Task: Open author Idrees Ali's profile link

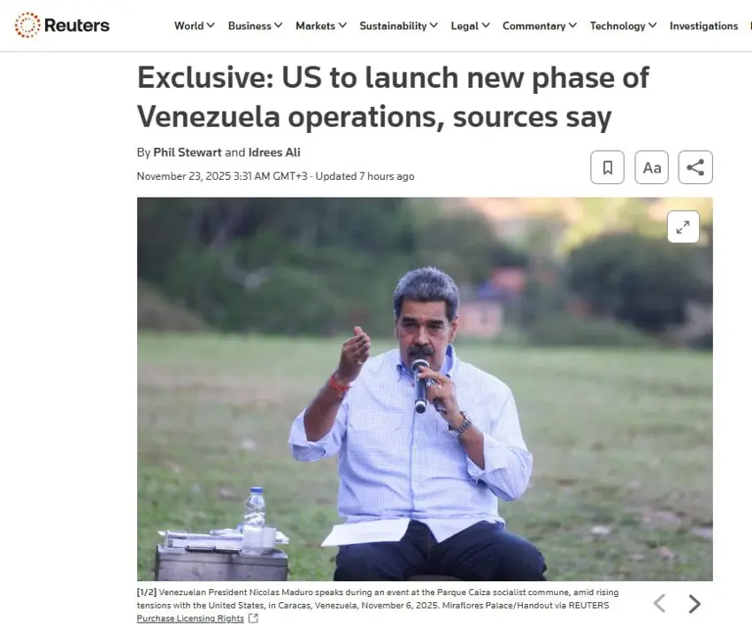Action: [274, 152]
